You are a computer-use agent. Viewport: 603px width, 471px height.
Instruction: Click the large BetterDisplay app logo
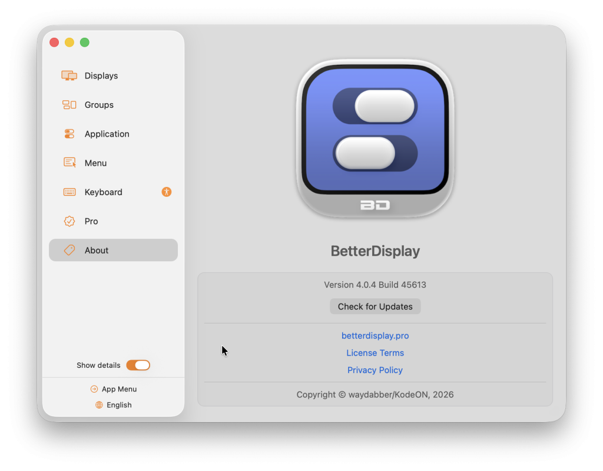375,139
